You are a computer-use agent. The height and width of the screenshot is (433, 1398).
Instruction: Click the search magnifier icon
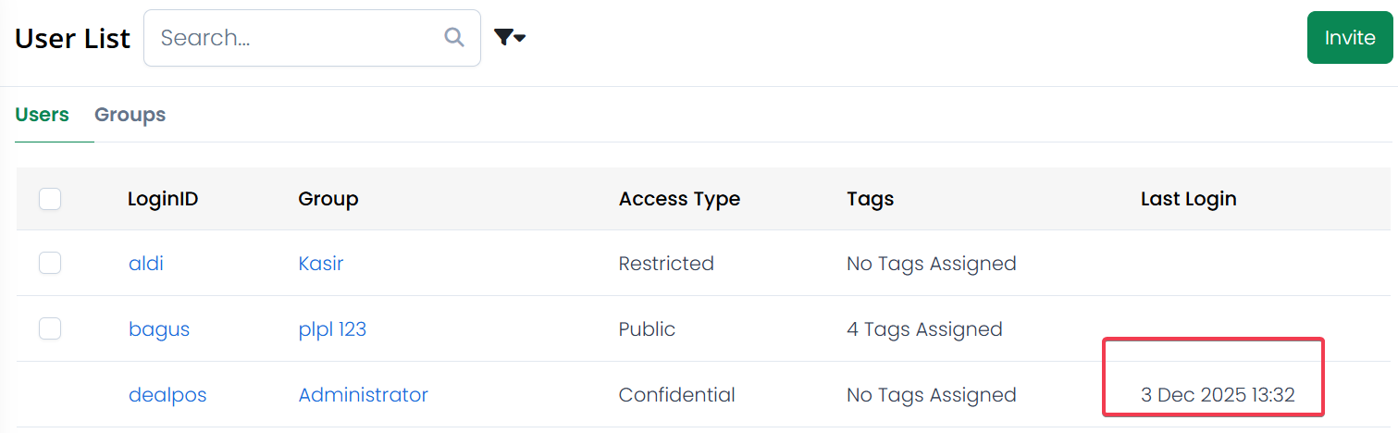click(x=454, y=37)
